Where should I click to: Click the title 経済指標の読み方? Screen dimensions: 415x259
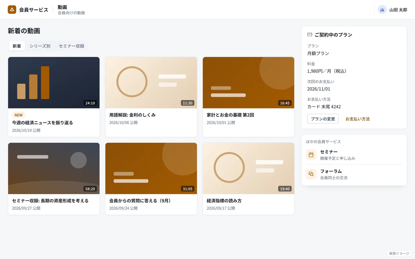[224, 201]
